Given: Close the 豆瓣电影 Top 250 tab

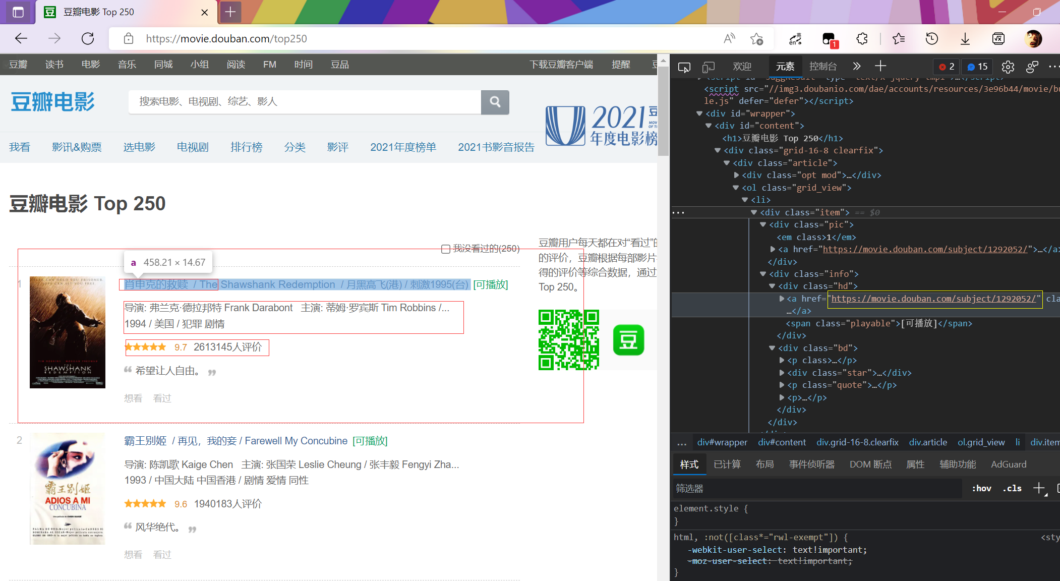Looking at the screenshot, I should coord(205,12).
